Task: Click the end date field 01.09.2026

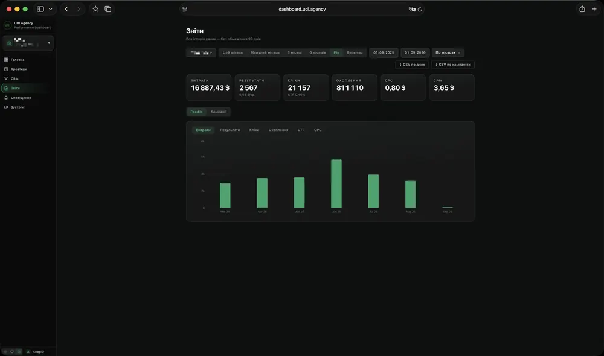Action: (x=415, y=52)
